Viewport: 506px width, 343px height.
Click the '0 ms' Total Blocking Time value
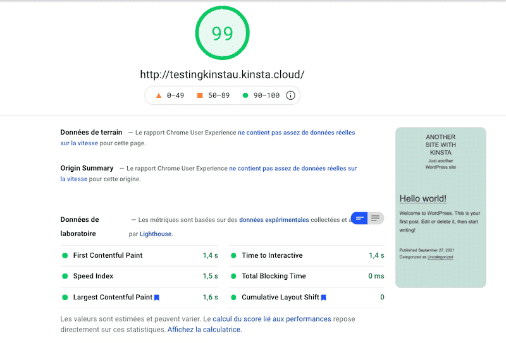376,276
